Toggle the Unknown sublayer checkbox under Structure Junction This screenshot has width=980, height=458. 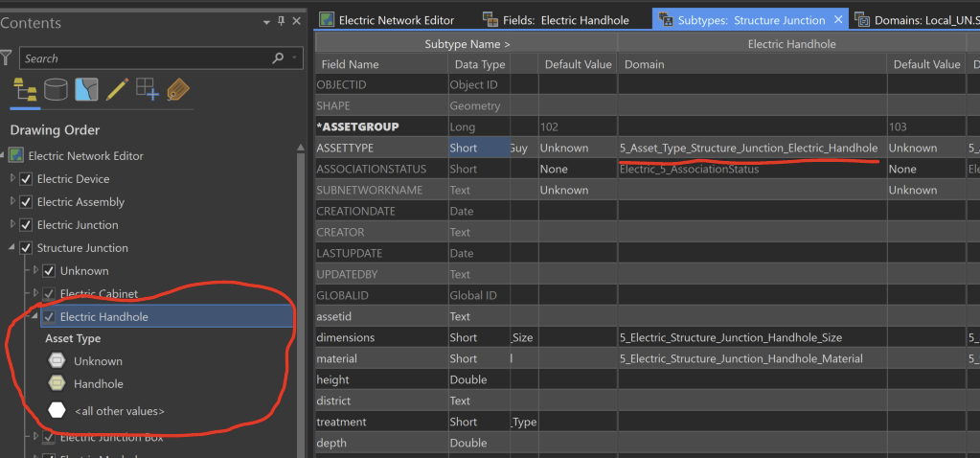(49, 271)
